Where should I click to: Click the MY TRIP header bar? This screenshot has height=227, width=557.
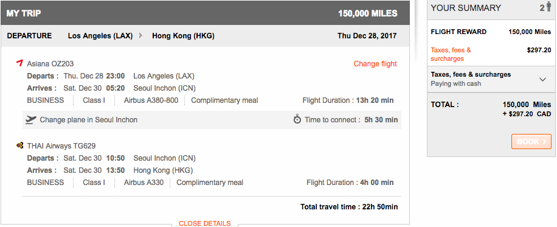pos(205,14)
